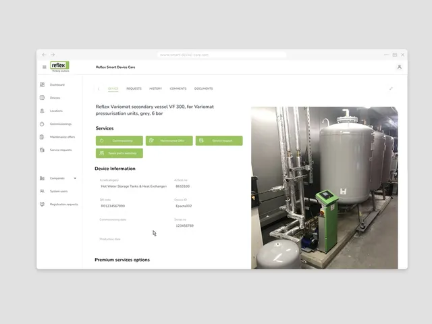Click the expand icon above device photo
This screenshot has height=324, width=432.
click(x=391, y=88)
